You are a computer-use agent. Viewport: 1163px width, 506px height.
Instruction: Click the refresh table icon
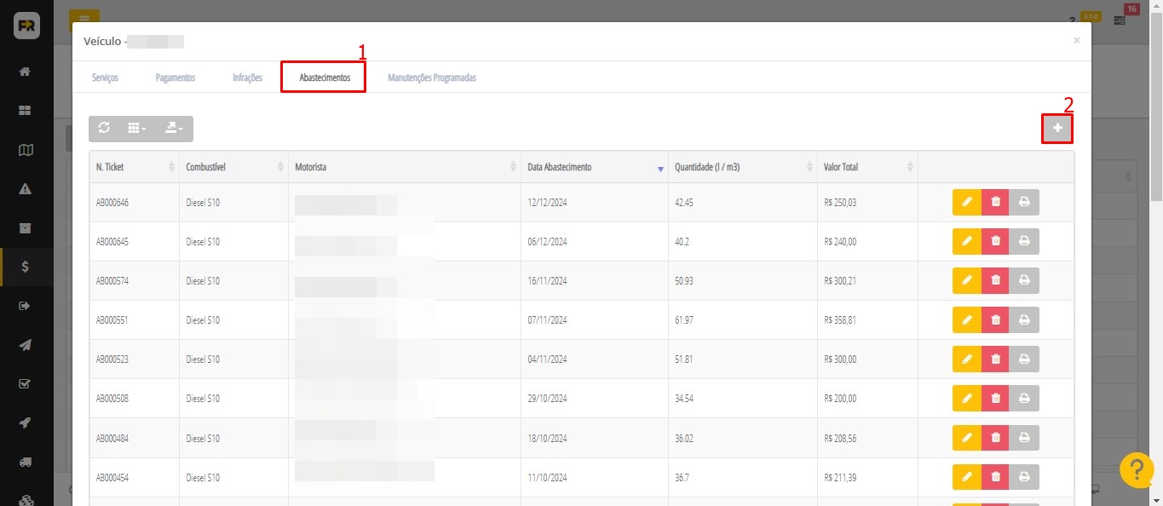tap(104, 128)
